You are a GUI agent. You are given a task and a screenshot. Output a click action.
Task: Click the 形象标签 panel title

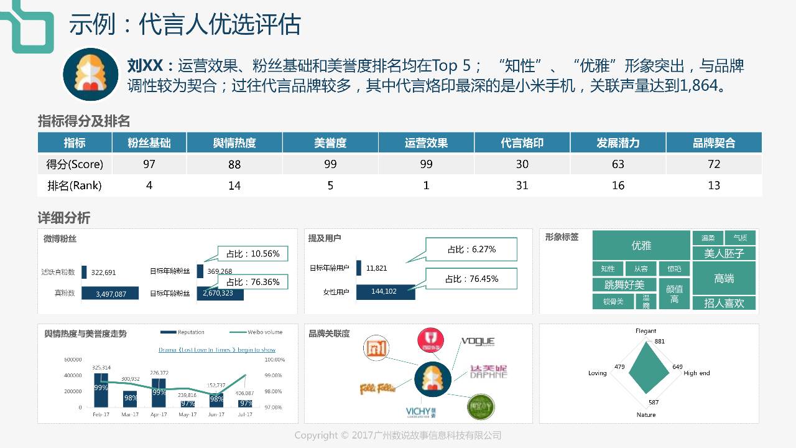pos(562,237)
